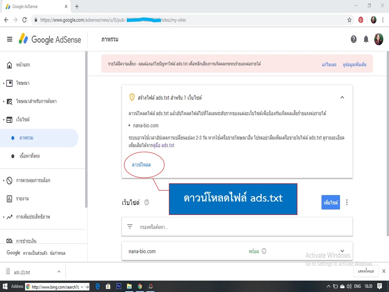389x292 pixels.
Task: Open the Chrome profile avatar in toolbar
Action: click(373, 20)
